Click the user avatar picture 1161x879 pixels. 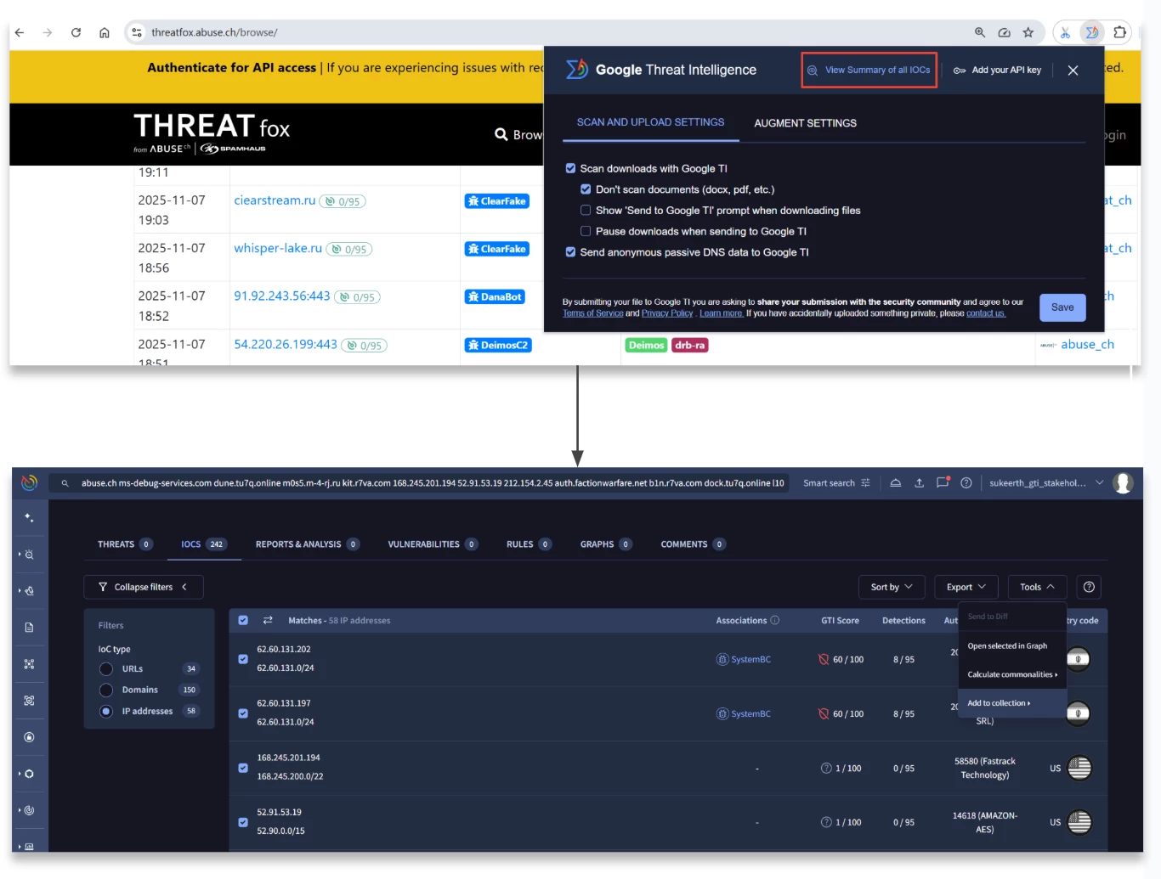click(x=1123, y=482)
